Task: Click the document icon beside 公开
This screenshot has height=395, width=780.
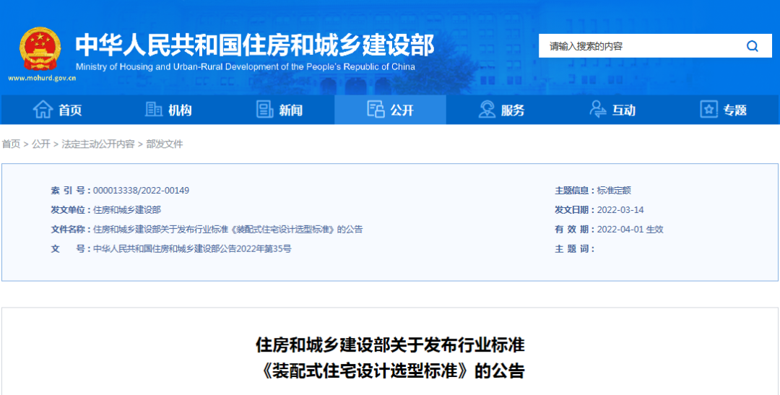Action: point(376,109)
